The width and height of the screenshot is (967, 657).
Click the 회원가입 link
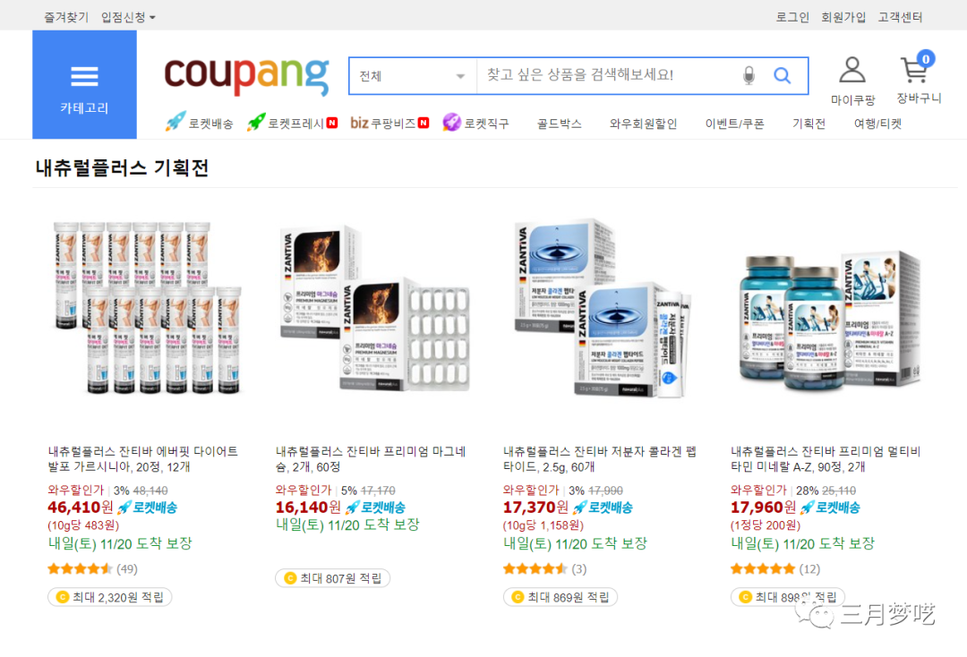click(843, 17)
